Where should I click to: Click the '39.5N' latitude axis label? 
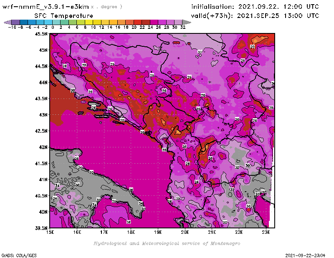(x=41, y=228)
